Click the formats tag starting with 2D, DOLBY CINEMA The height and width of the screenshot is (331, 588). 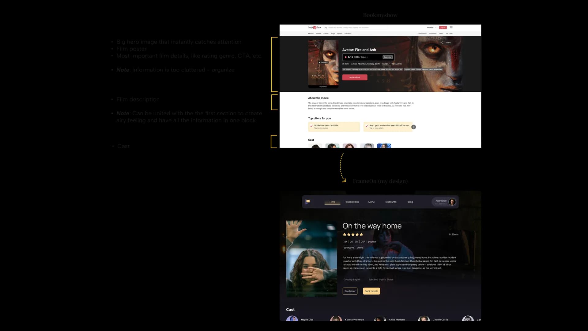(x=372, y=69)
